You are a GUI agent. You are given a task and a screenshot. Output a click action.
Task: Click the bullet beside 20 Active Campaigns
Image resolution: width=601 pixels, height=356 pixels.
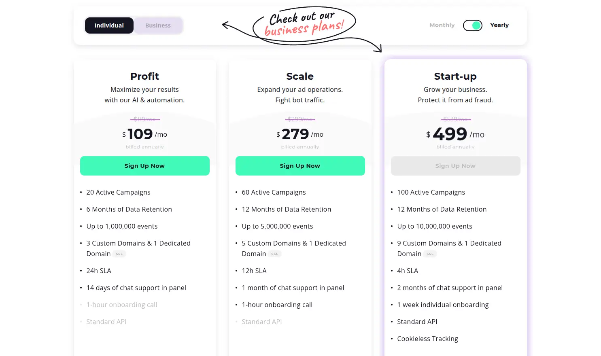[82, 192]
